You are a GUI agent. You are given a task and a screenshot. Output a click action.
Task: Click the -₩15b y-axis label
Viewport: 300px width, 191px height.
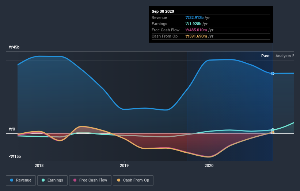15,156
